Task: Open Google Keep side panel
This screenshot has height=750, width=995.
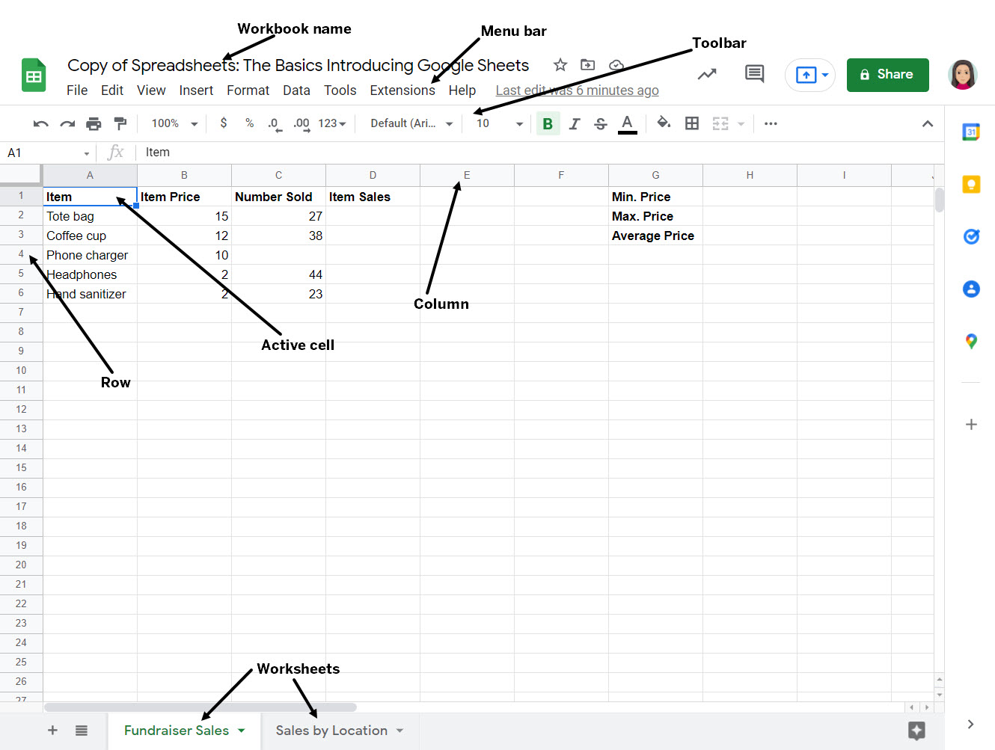Action: click(x=971, y=185)
